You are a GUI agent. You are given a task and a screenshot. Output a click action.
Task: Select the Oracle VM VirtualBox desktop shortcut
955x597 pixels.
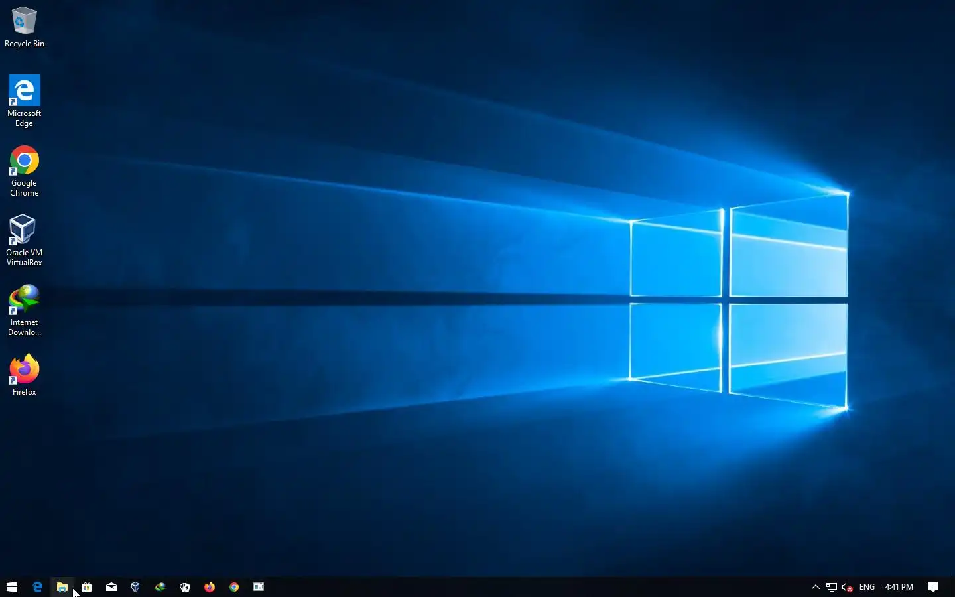click(x=25, y=240)
